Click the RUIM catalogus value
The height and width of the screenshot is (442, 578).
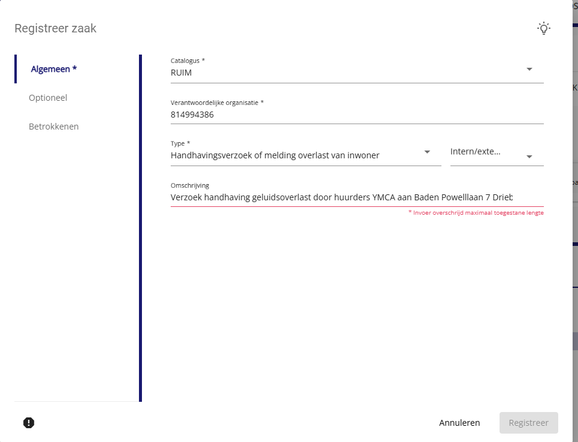tap(181, 73)
